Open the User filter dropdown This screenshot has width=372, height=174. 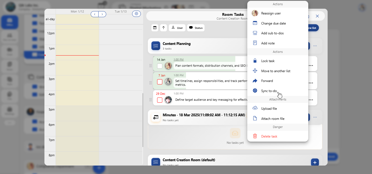tap(177, 28)
